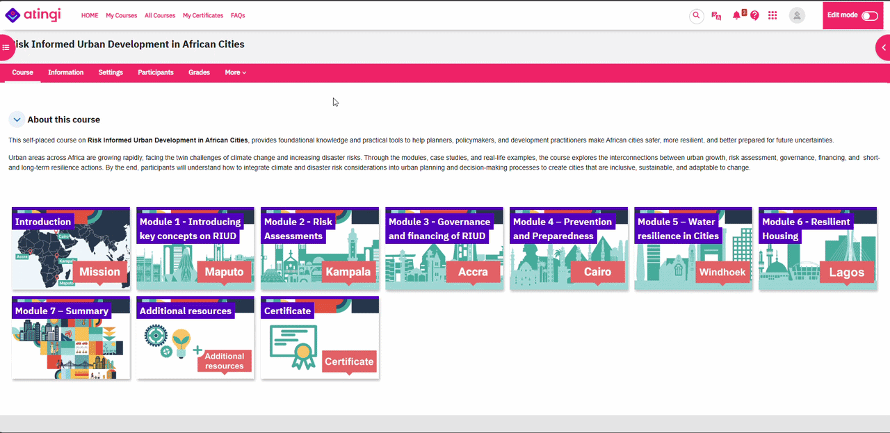Go to My Certificates link
The image size is (890, 433).
tap(203, 15)
